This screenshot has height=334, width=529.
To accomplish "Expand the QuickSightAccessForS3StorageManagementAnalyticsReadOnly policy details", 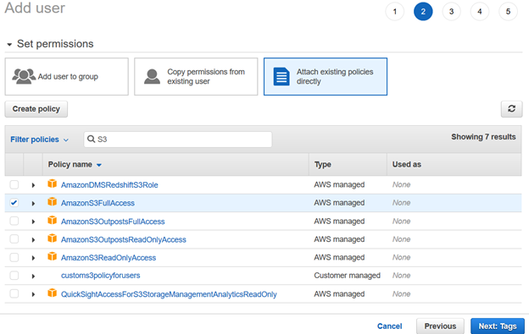I will coord(33,294).
